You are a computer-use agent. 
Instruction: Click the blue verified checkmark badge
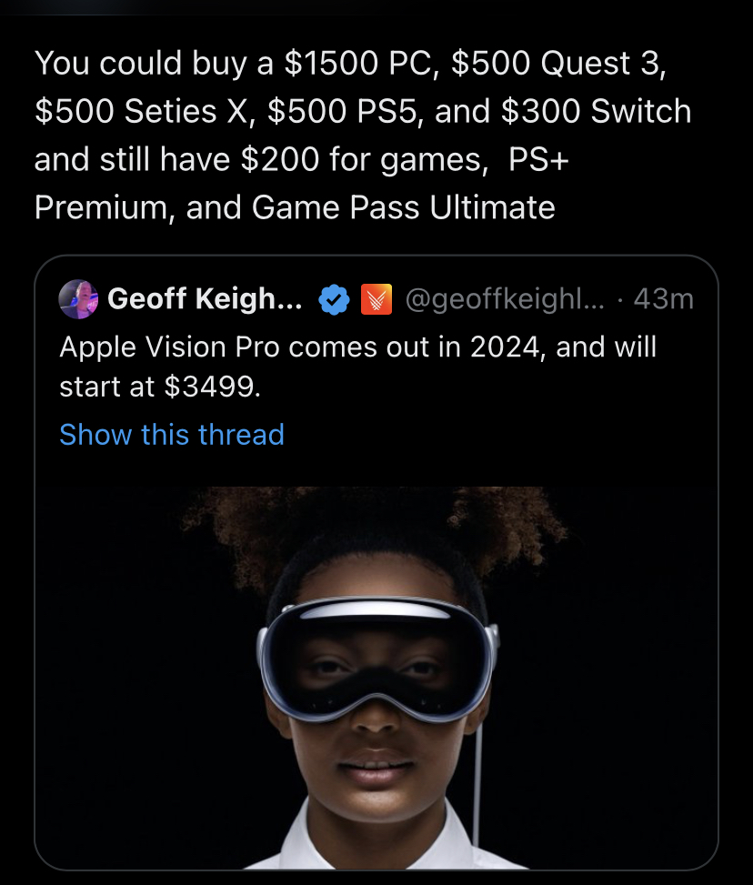pyautogui.click(x=334, y=299)
